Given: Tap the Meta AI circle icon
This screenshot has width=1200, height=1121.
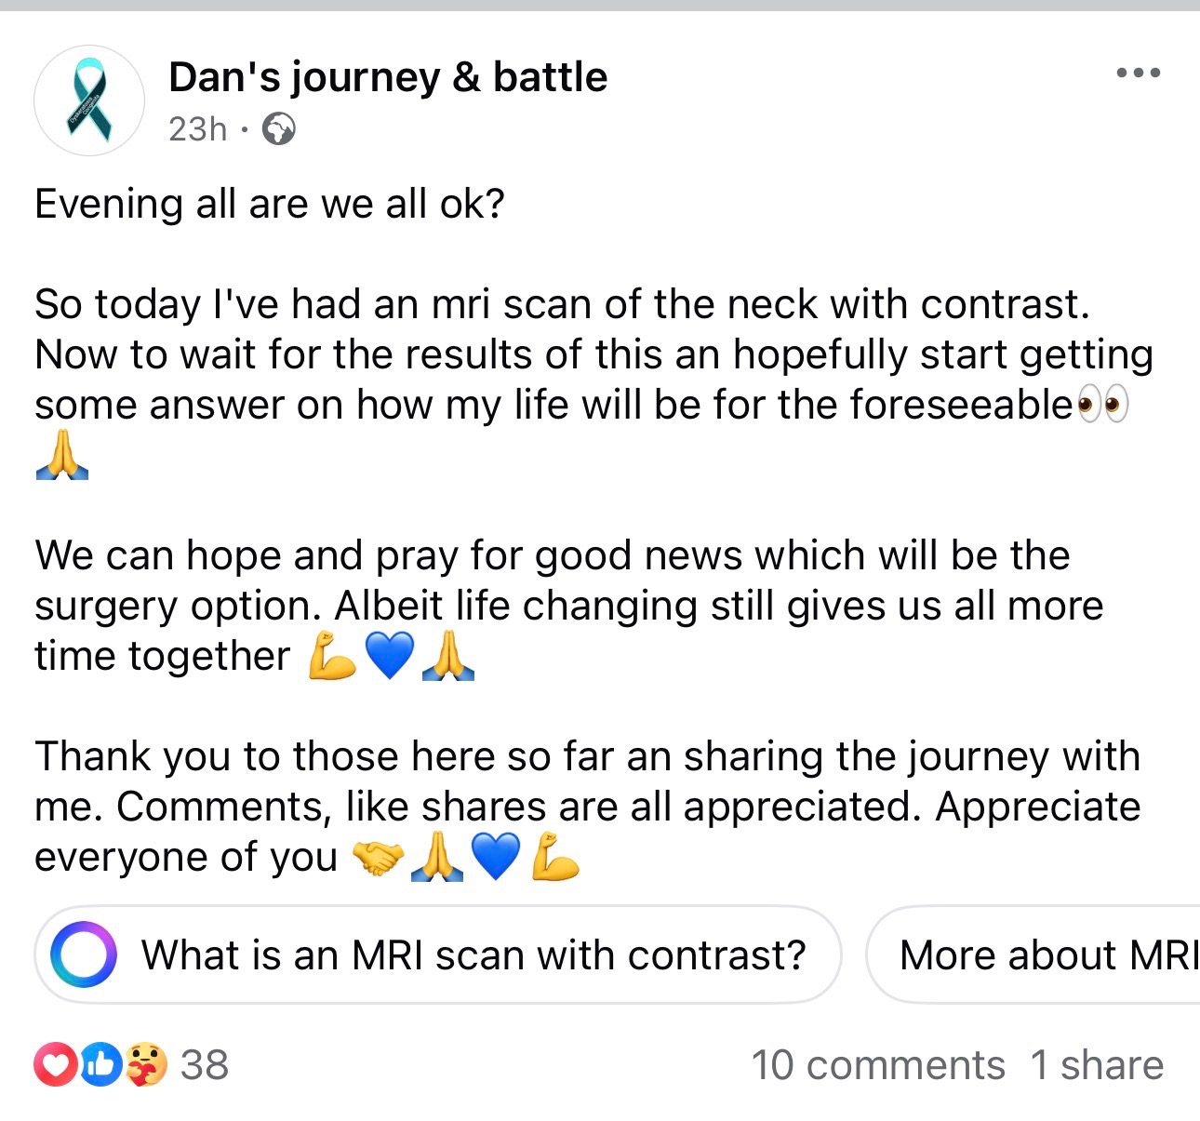Looking at the screenshot, I should [x=84, y=954].
